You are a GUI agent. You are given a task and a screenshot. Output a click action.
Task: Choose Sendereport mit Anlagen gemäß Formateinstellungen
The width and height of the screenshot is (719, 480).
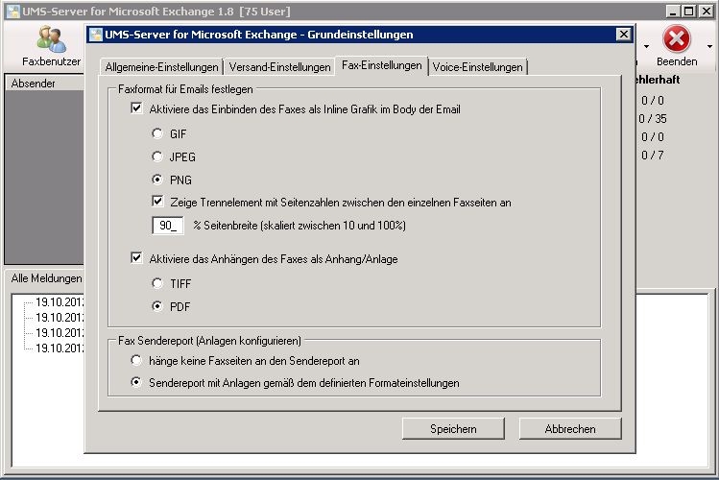pos(136,382)
